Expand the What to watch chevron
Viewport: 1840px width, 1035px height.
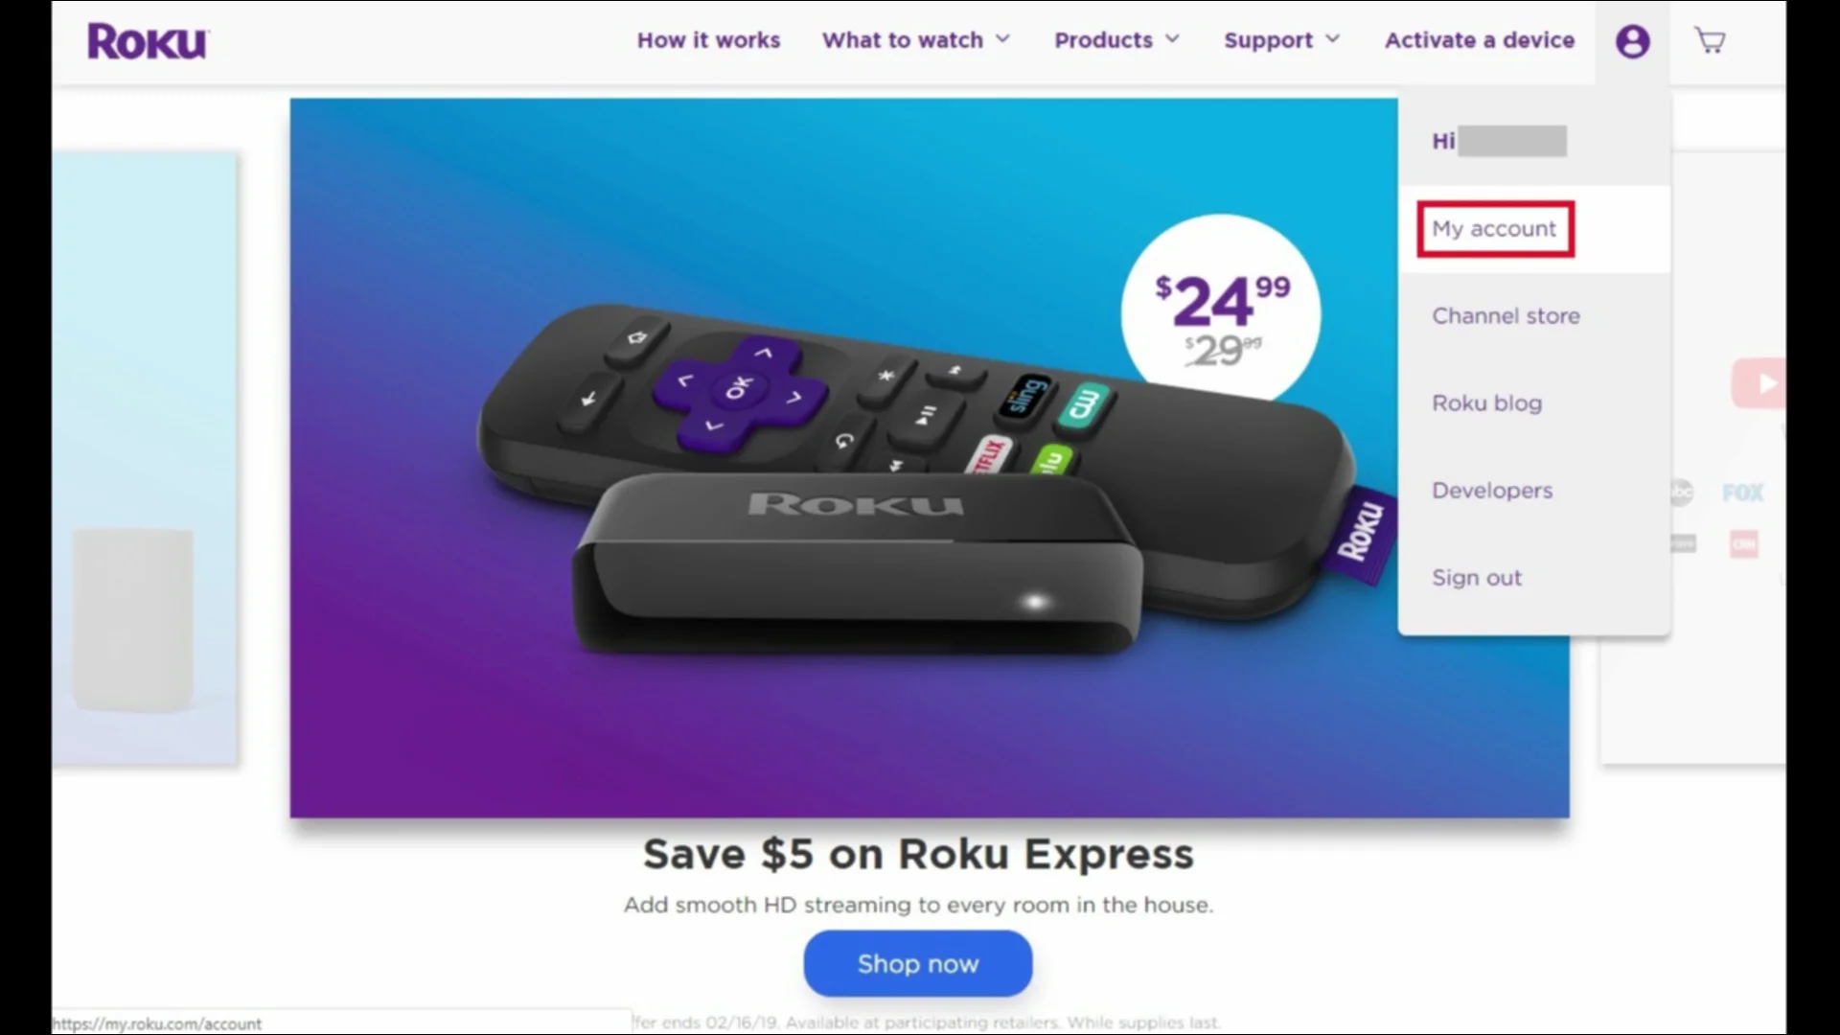pos(1002,39)
